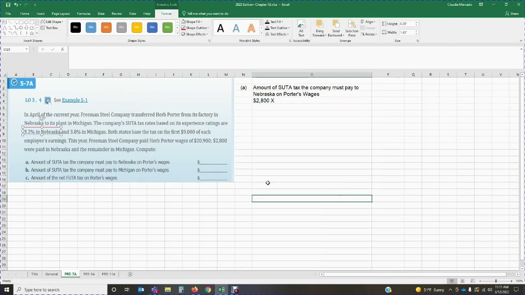This screenshot has width=525, height=295.
Task: Open the Text Effects dropdown
Action: click(x=277, y=34)
